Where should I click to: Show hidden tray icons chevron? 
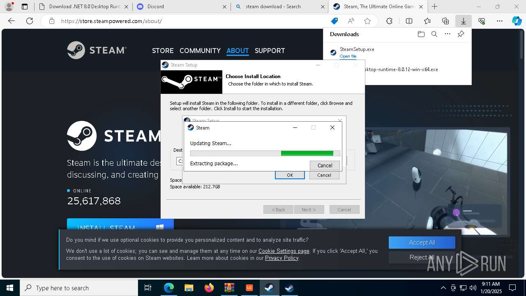point(443,288)
